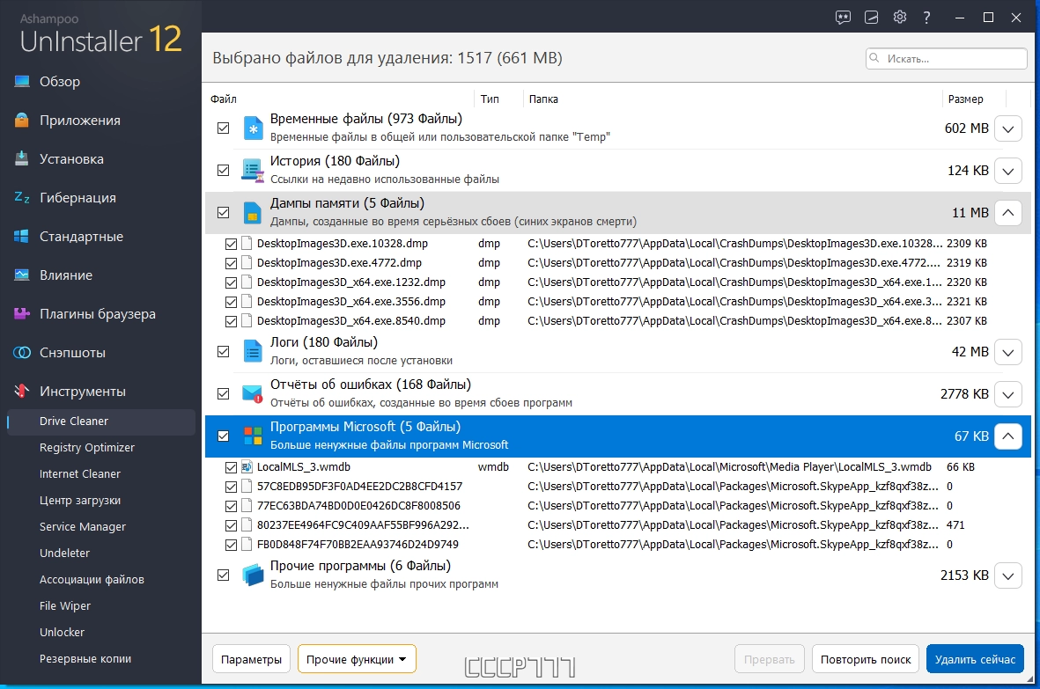This screenshot has width=1040, height=689.
Task: Open settings via the gear icon
Action: click(899, 17)
